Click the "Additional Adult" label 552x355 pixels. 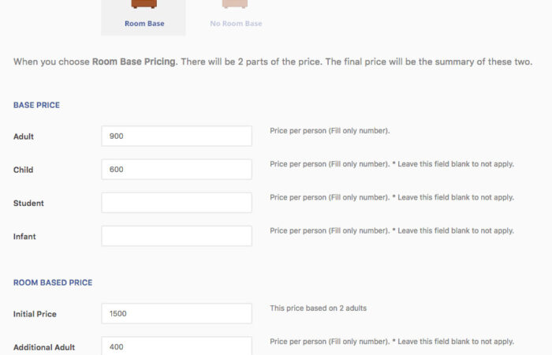[x=44, y=347]
